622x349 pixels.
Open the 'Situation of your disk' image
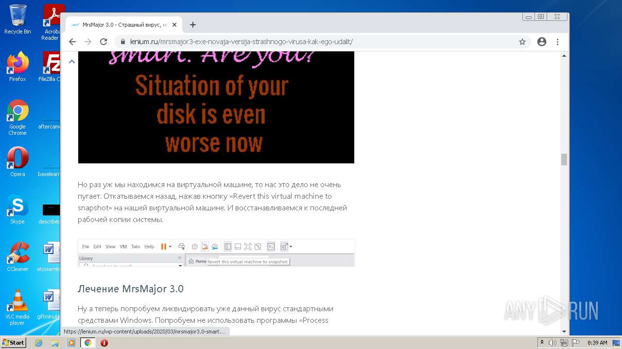(216, 107)
